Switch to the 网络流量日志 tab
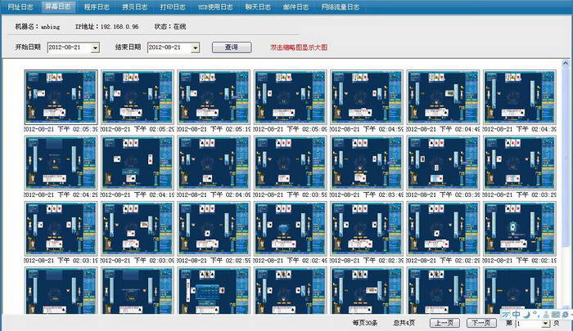Viewport: 573px width, 331px height. (x=341, y=7)
